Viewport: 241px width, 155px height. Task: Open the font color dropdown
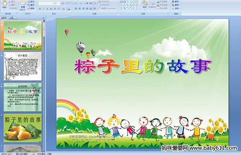coord(69,9)
